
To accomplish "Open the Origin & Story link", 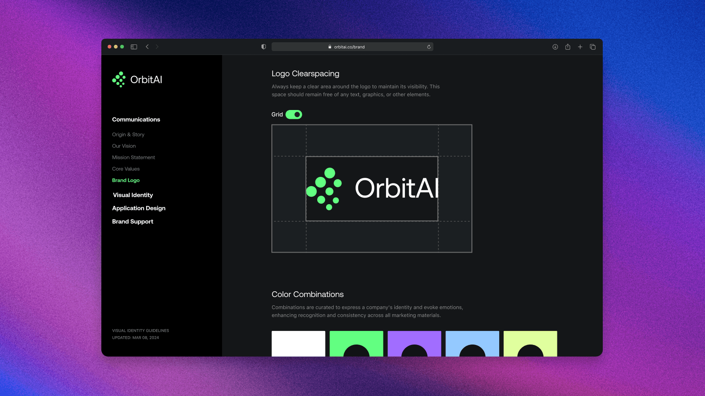I will point(128,134).
